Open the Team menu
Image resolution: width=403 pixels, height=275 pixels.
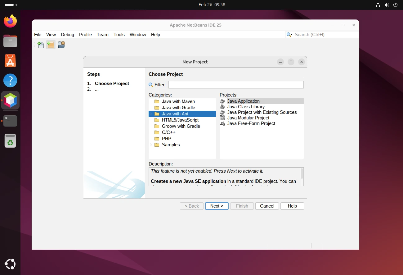point(103,35)
